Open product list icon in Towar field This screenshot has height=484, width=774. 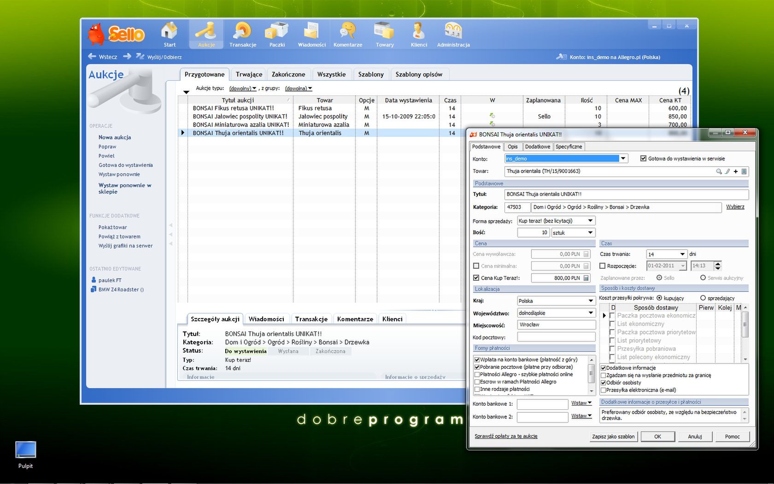coord(744,171)
